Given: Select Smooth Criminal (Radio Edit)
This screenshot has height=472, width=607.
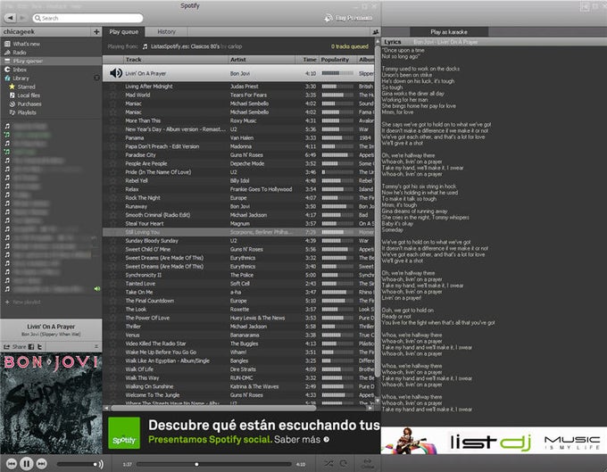Looking at the screenshot, I should pos(158,215).
